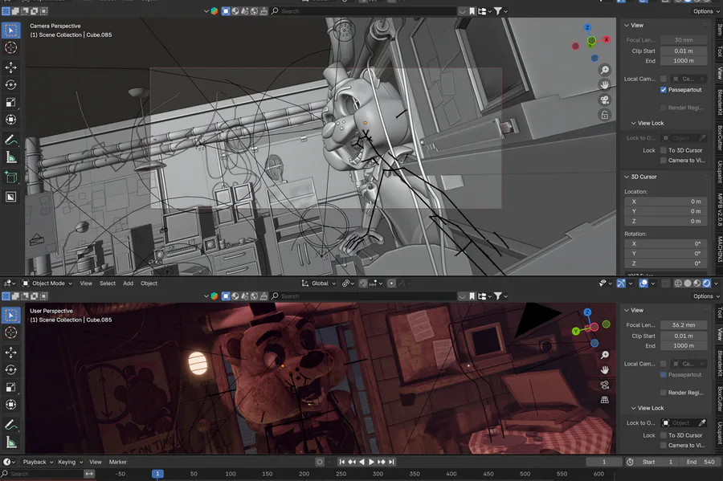Viewport: 723px width, 481px height.
Task: Open the Object Mode dropdown
Action: point(47,283)
